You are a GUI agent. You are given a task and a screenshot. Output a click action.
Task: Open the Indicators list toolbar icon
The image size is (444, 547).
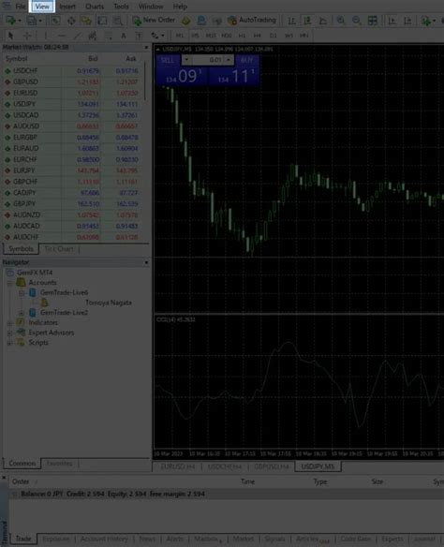[426, 21]
